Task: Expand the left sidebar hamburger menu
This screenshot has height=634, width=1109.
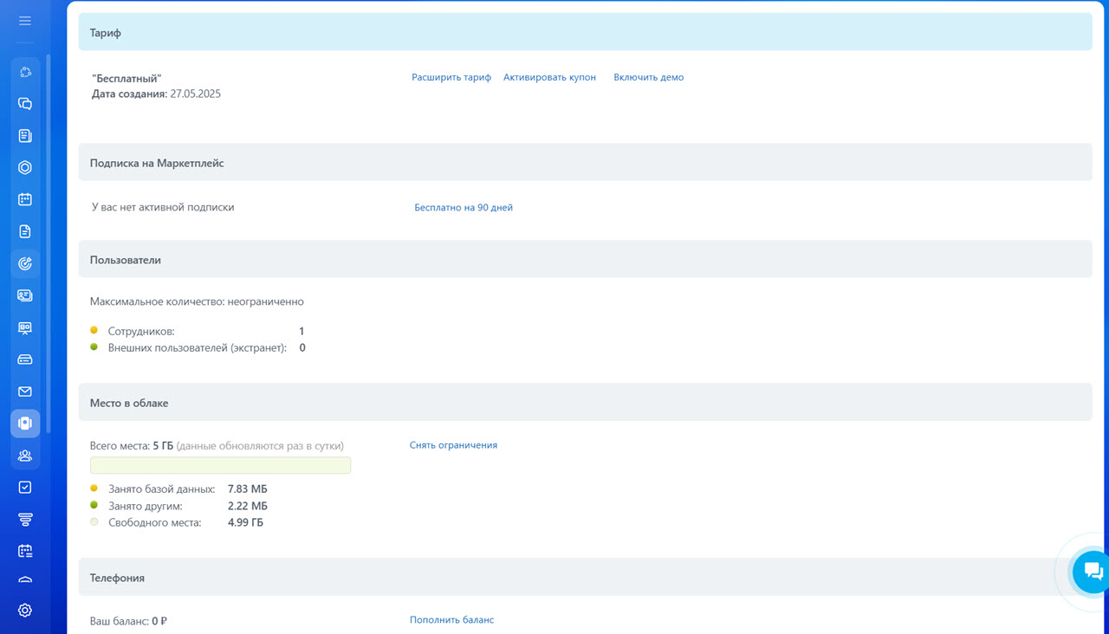Action: (x=25, y=21)
